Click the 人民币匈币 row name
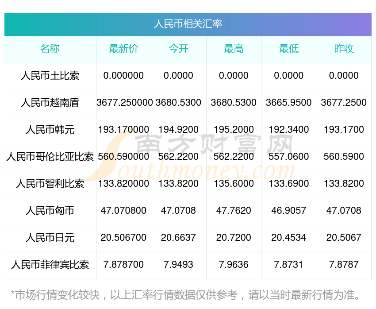The image size is (376, 309). 50,211
